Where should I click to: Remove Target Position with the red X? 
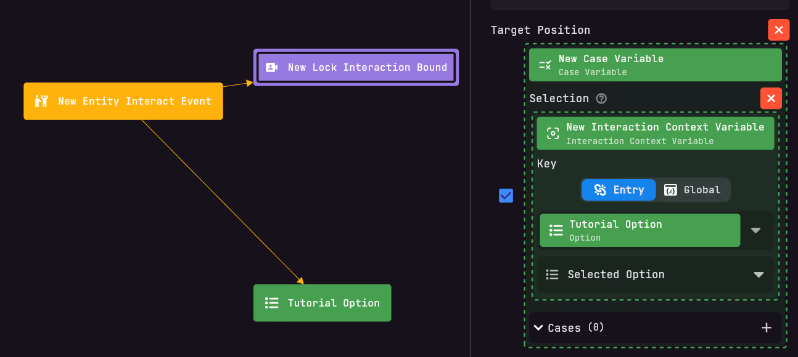[778, 30]
